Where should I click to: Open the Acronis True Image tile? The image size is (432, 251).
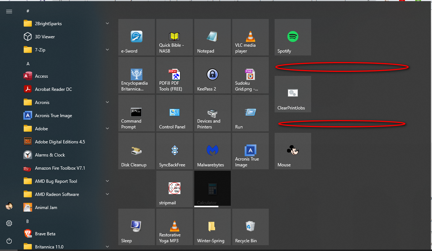251,151
